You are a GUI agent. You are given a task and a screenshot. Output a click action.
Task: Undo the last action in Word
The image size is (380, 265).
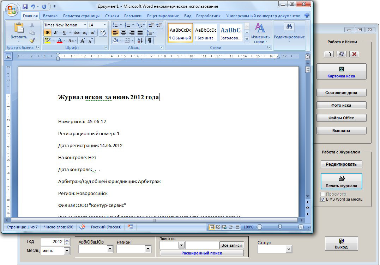point(33,7)
